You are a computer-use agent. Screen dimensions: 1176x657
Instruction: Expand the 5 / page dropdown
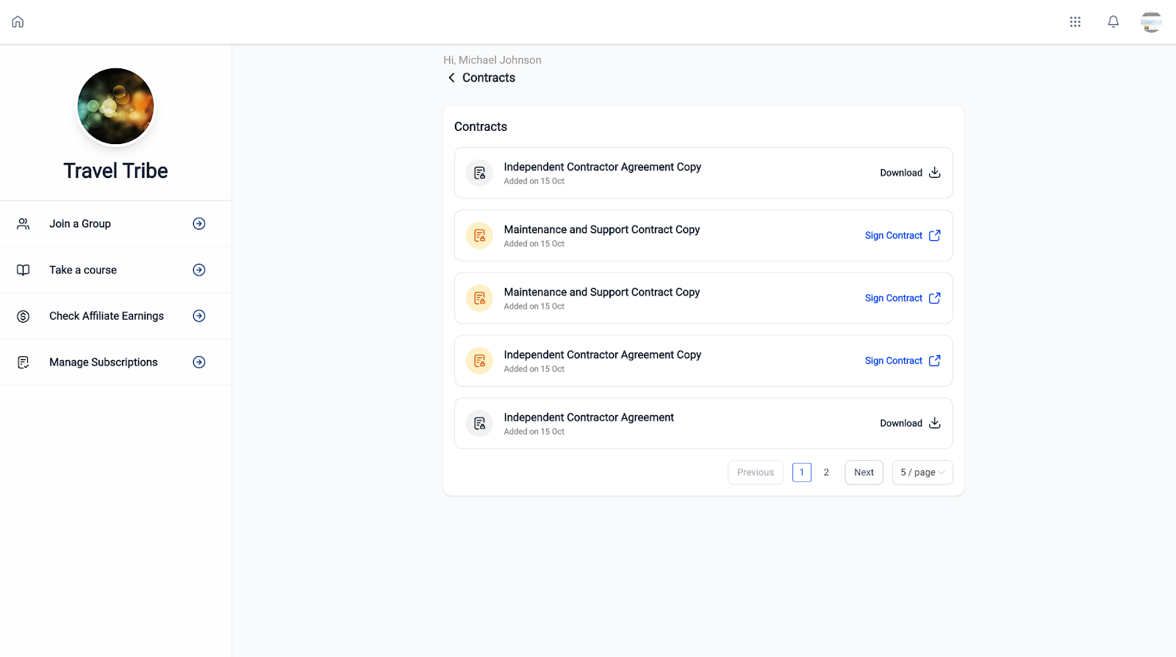tap(922, 473)
